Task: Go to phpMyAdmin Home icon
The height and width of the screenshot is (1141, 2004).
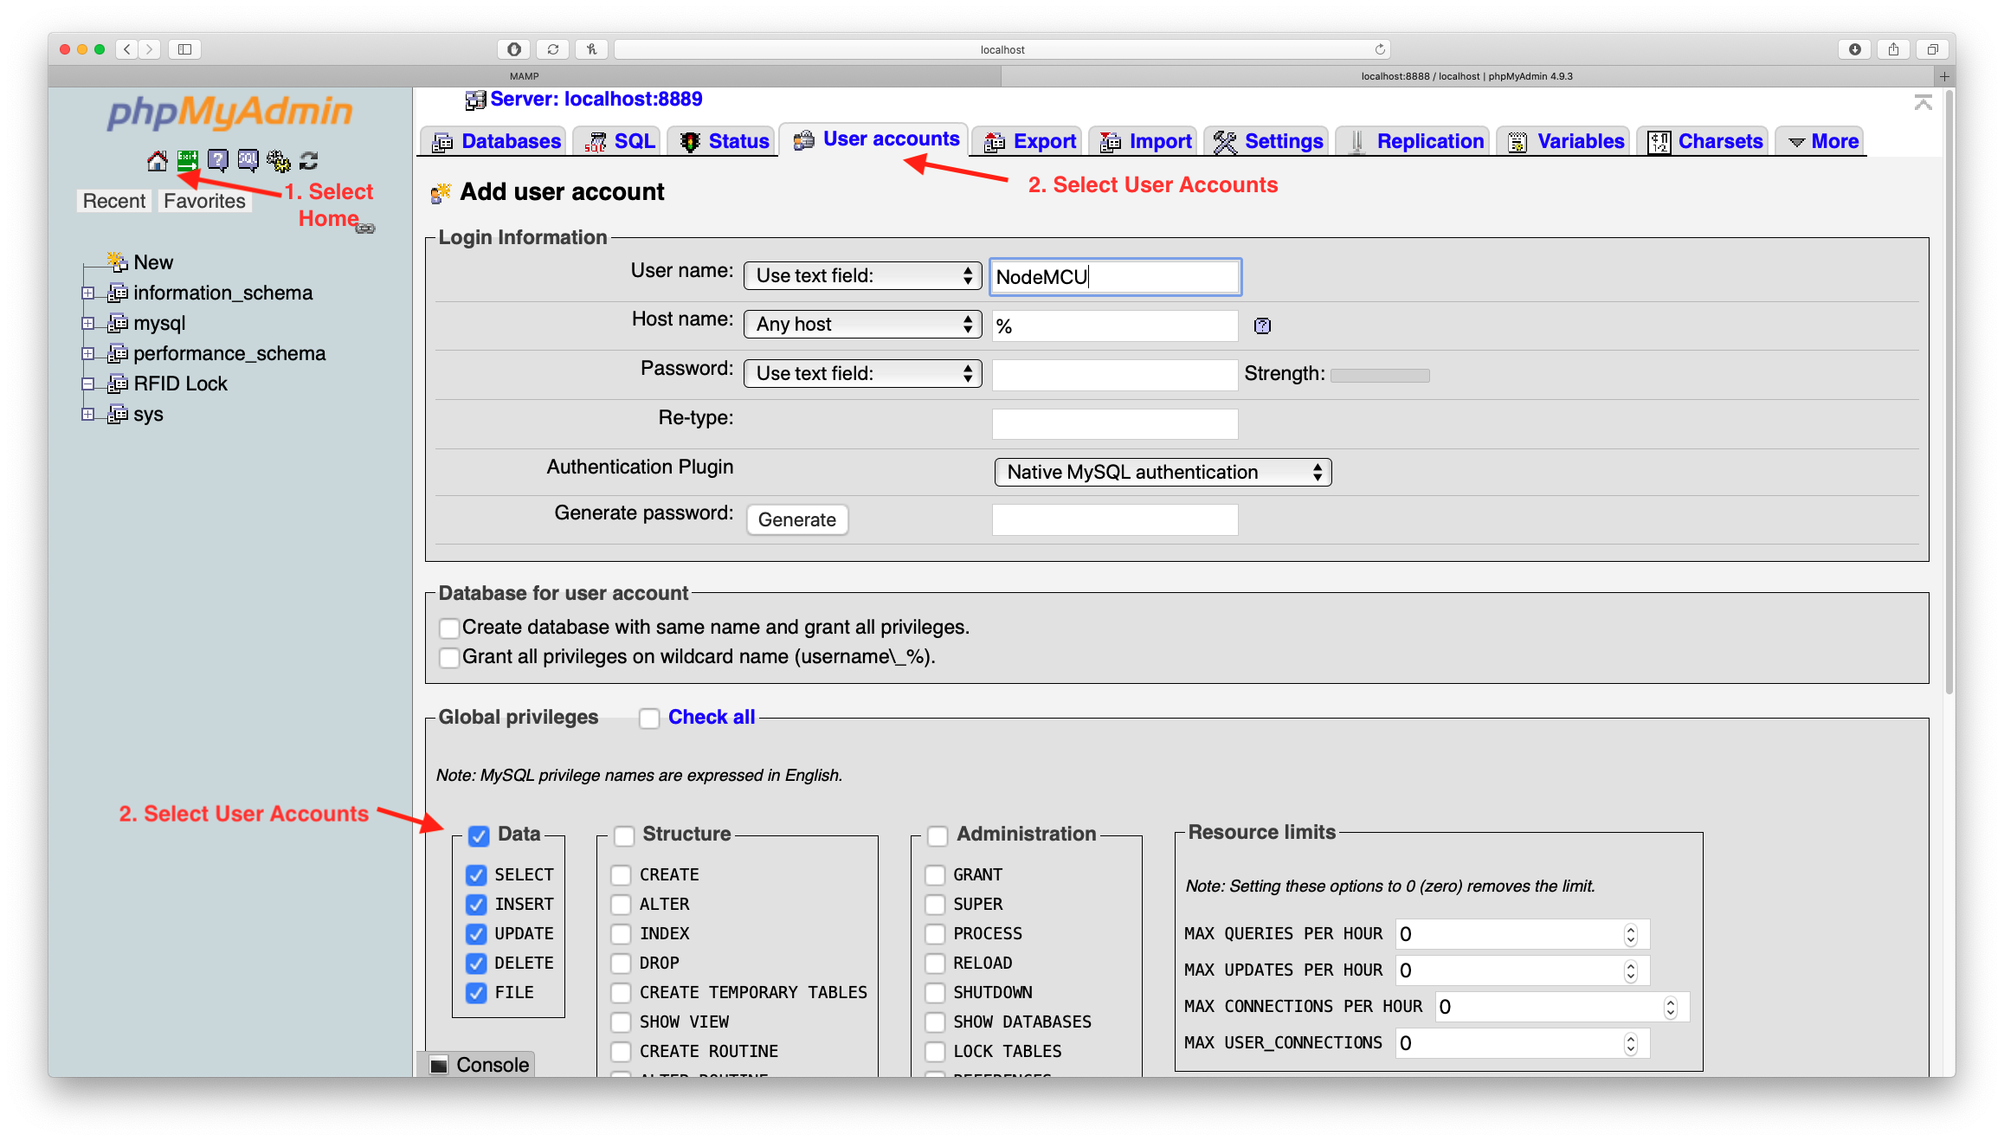Action: 157,160
